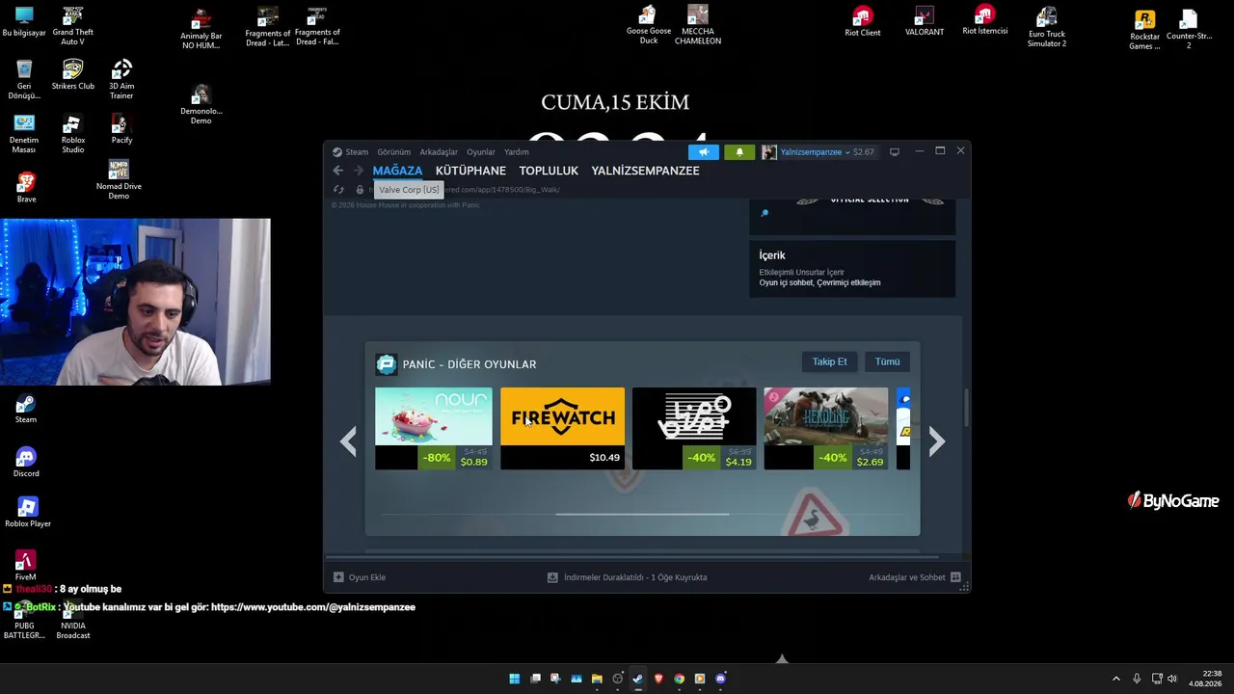Open the Oyunlar menu
The height and width of the screenshot is (694, 1234).
481,152
